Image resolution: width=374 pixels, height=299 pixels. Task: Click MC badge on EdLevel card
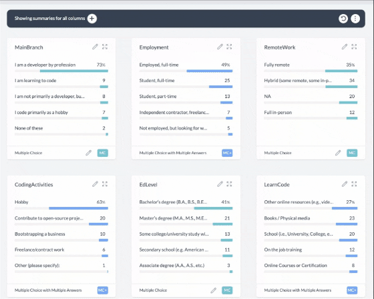point(227,290)
